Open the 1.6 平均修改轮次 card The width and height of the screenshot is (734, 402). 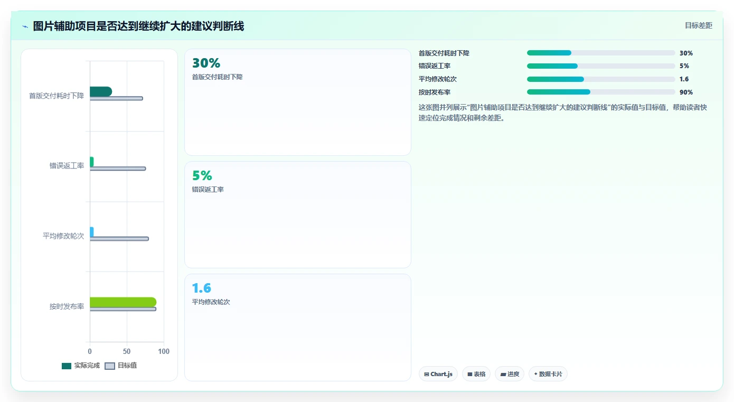tap(298, 328)
